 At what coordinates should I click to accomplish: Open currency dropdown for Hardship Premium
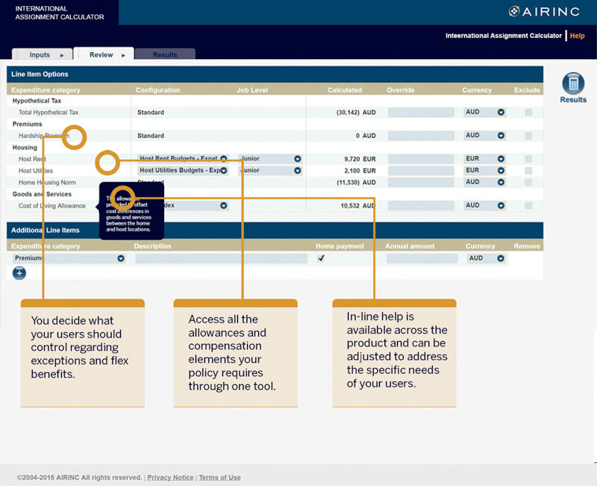(x=484, y=135)
